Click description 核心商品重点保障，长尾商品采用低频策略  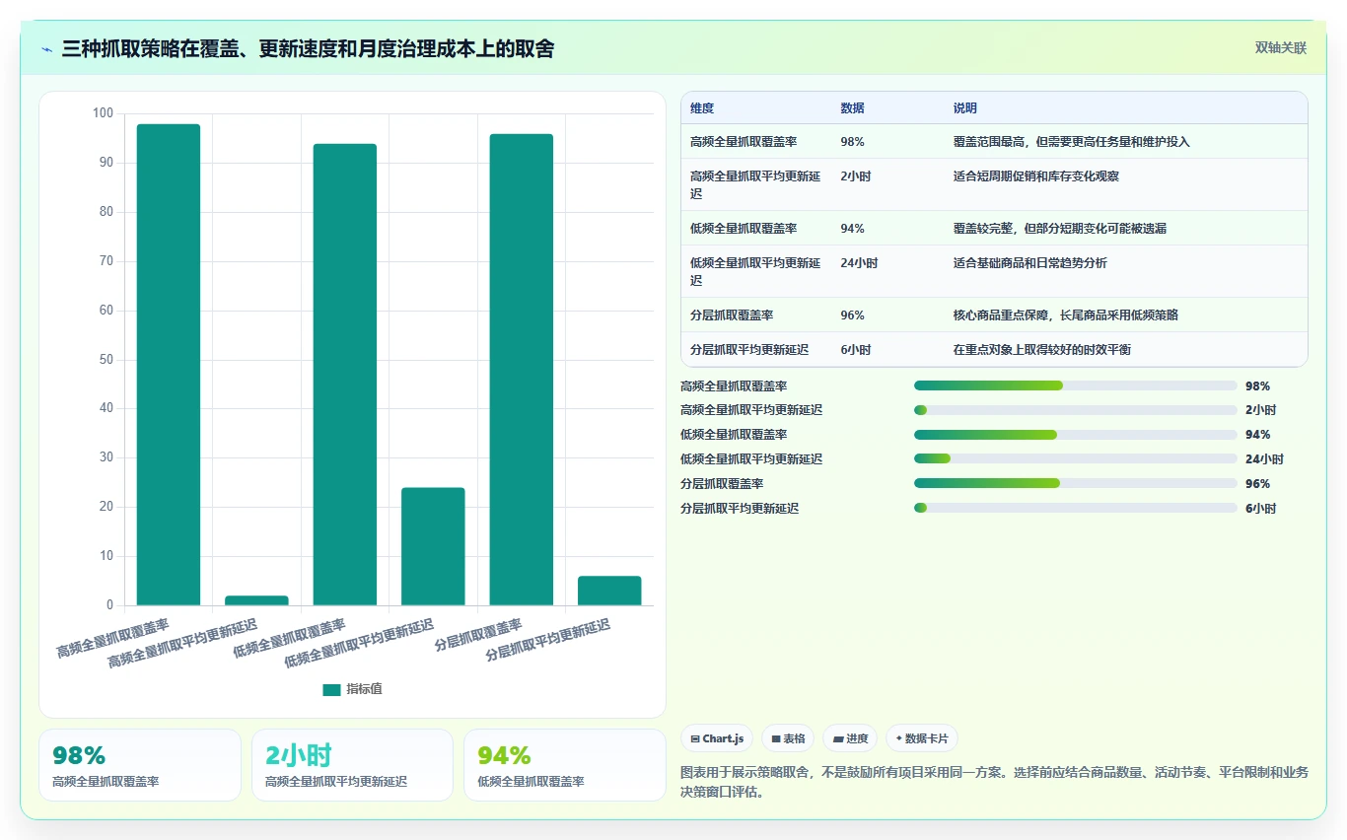(x=1065, y=315)
